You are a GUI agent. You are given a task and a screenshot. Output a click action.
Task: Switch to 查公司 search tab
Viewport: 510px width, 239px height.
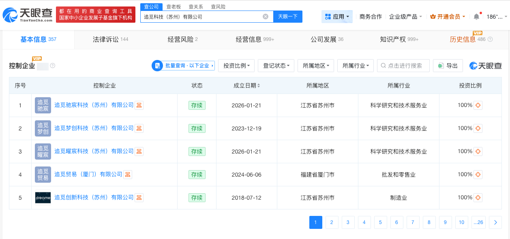click(x=152, y=6)
